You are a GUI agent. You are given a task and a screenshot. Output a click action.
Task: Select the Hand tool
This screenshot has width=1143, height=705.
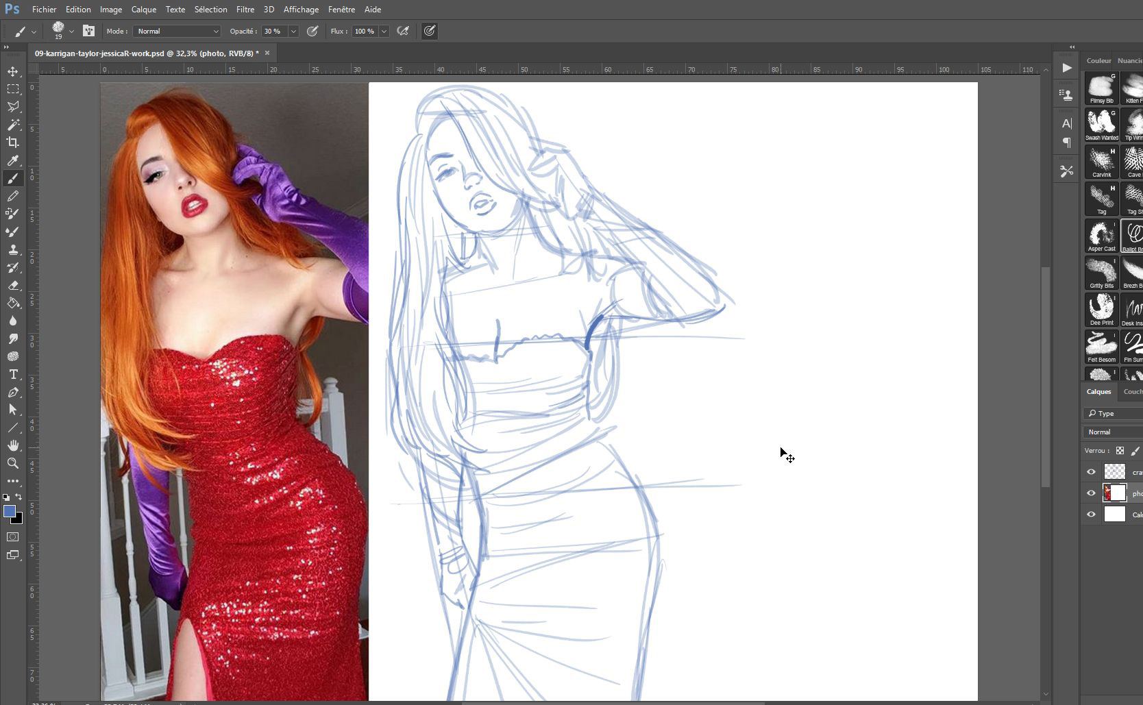coord(13,445)
